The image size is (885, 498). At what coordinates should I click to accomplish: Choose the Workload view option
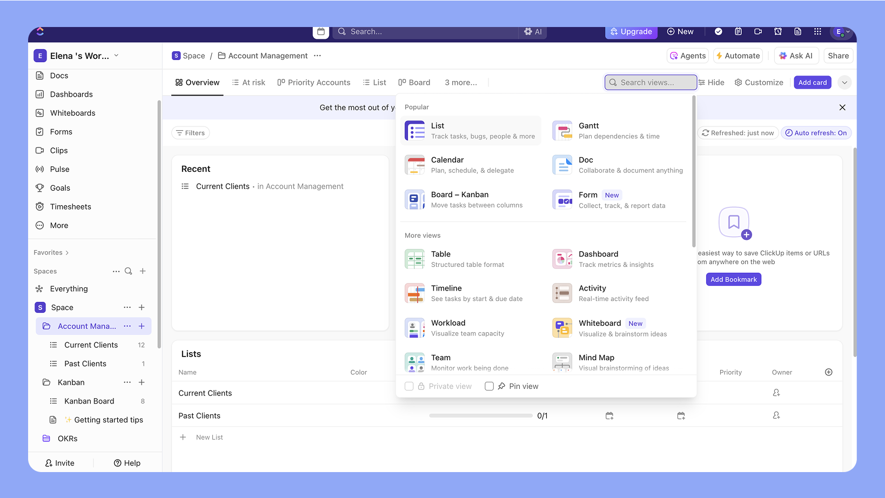[x=471, y=328]
